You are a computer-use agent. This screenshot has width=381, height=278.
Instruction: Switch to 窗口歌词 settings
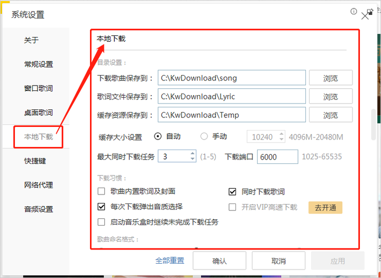point(39,88)
